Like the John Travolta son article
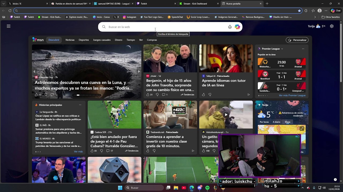This screenshot has width=343, height=192. [148, 95]
